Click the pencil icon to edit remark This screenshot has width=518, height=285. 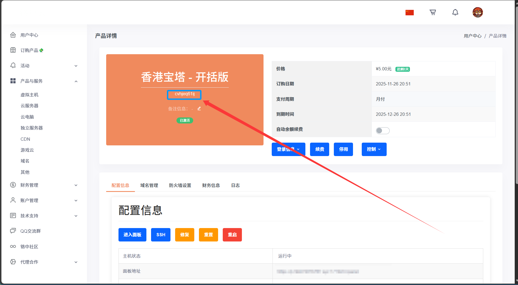[x=199, y=109]
